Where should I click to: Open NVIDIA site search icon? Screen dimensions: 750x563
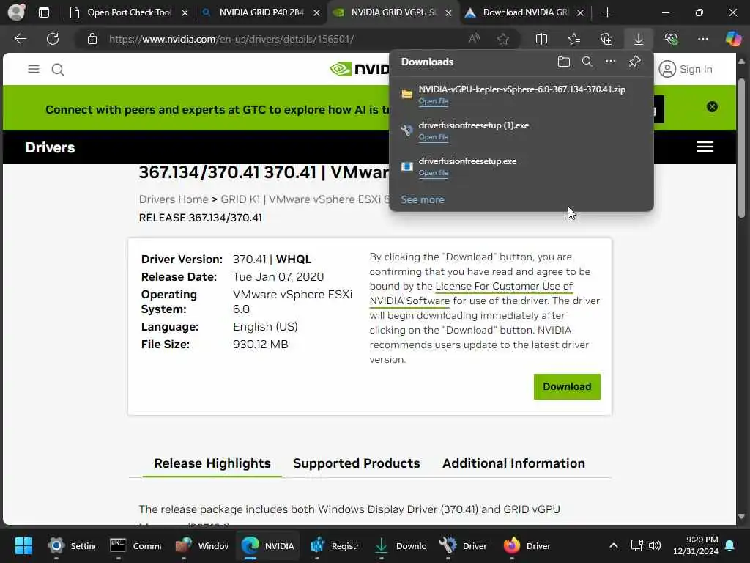(x=58, y=70)
